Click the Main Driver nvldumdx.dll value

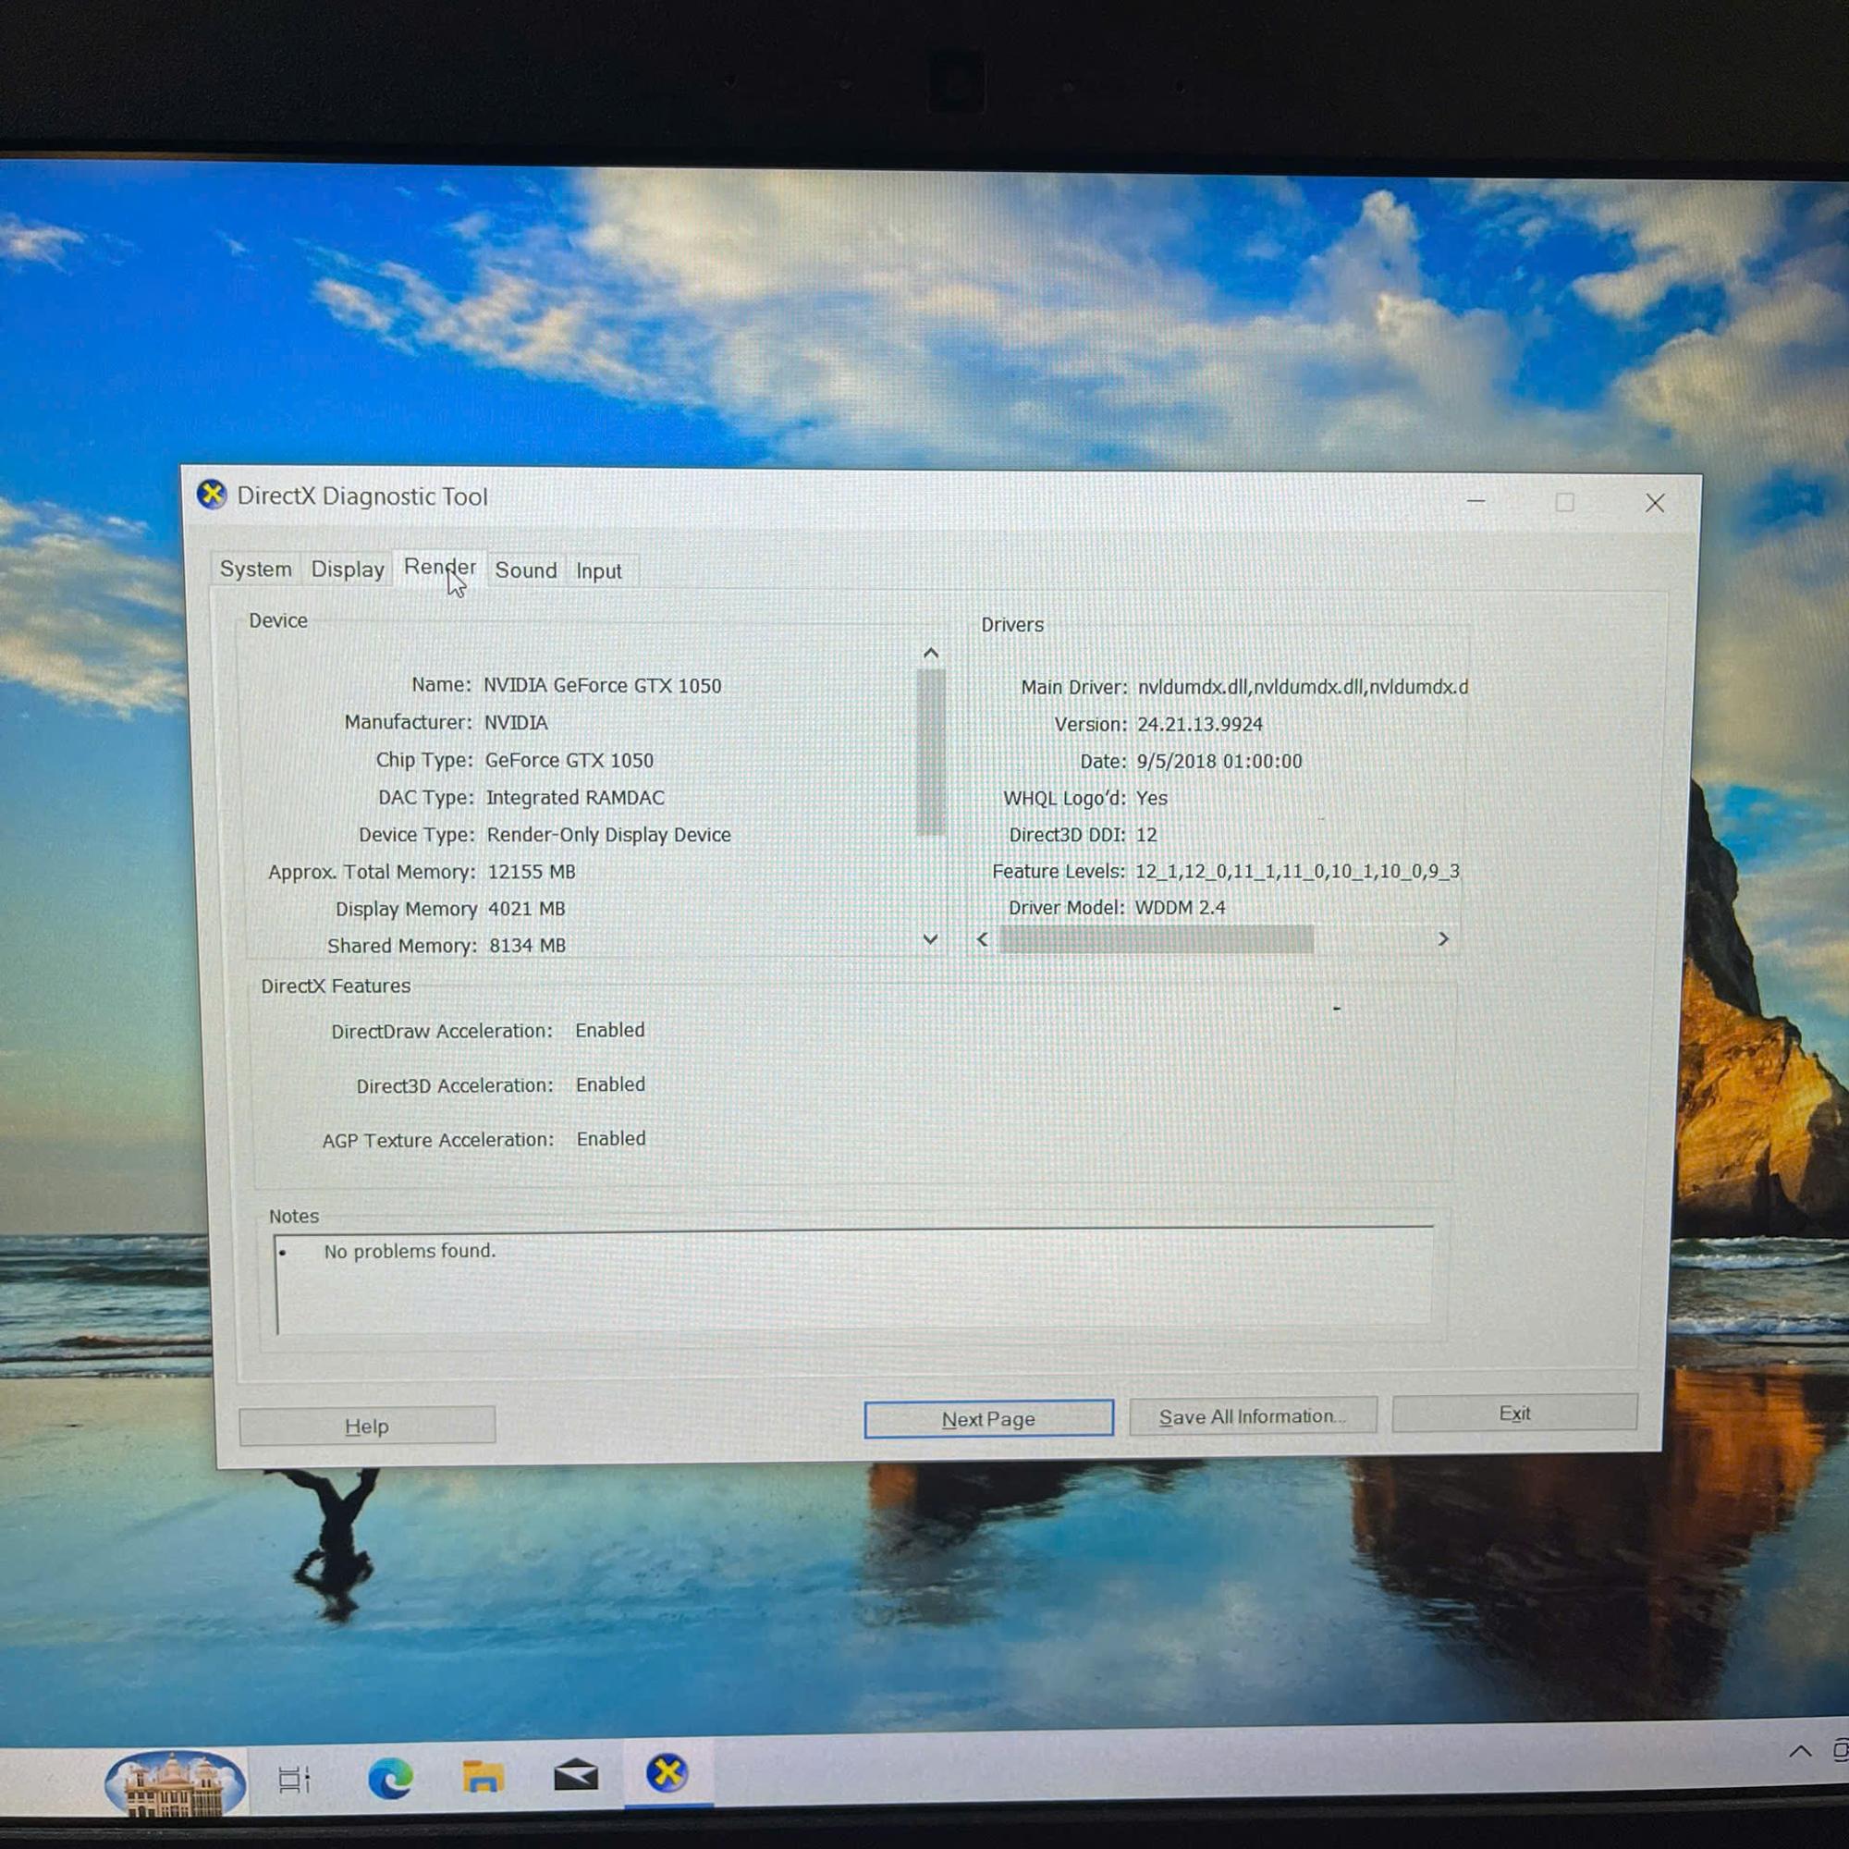point(1303,687)
